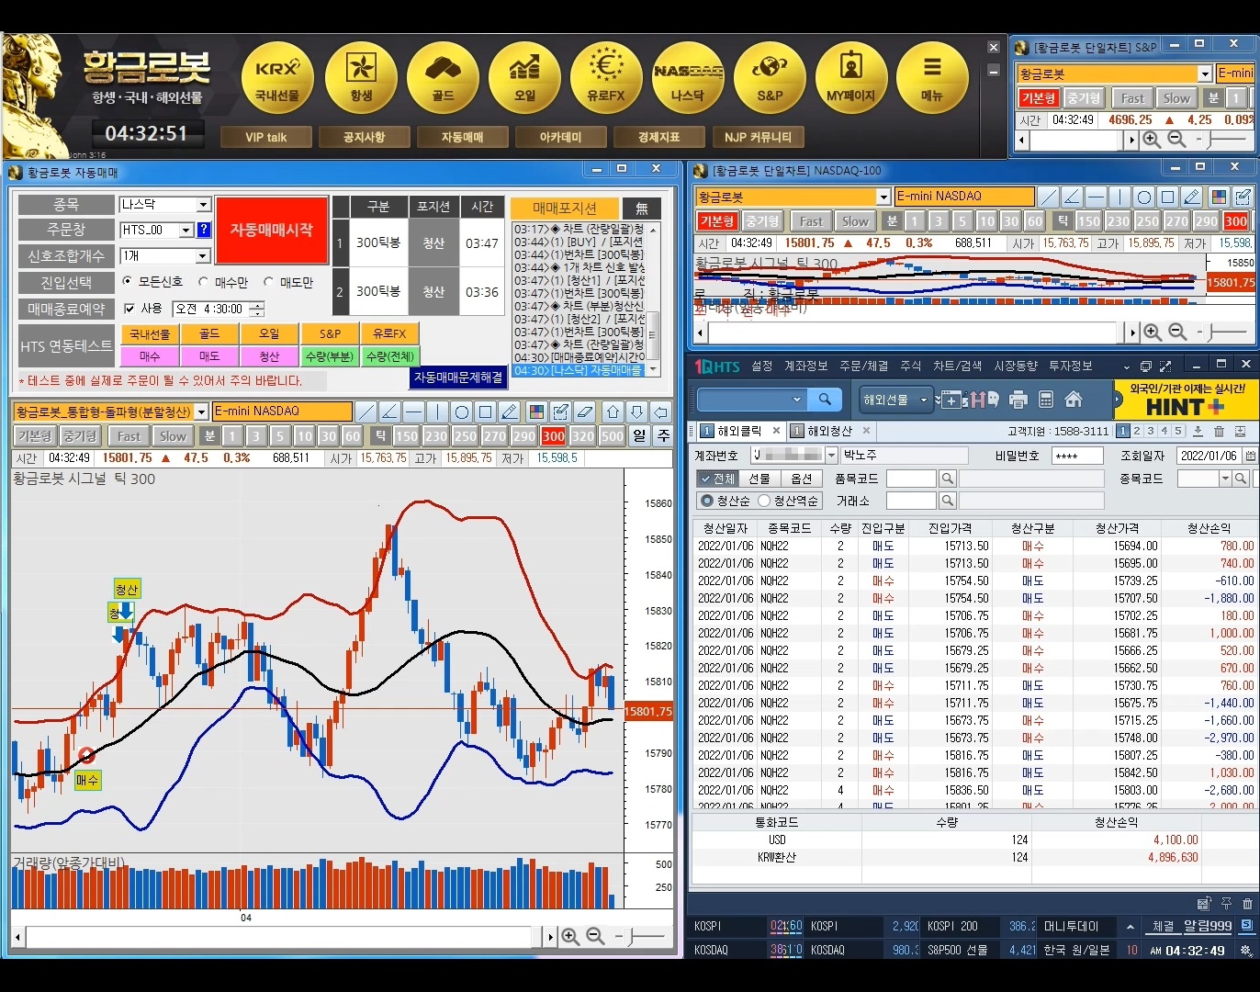Switch to 해외청산 tab

(x=830, y=431)
